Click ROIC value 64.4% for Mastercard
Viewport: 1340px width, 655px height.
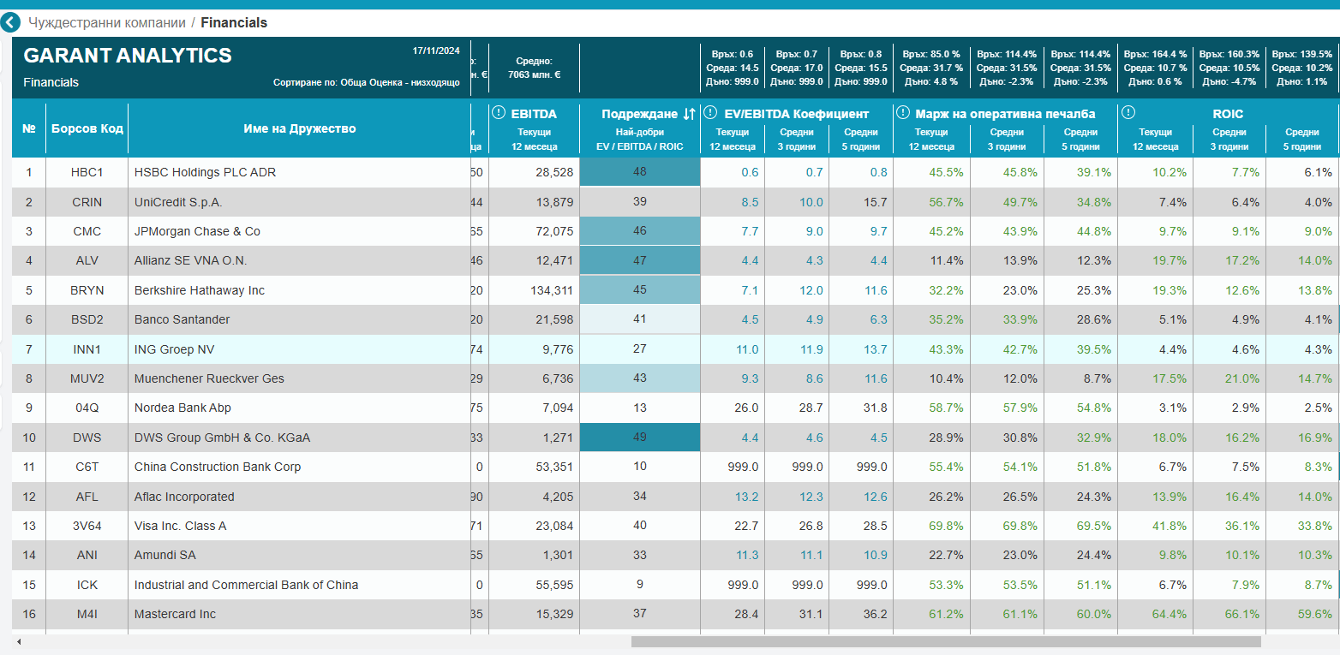(x=1170, y=614)
